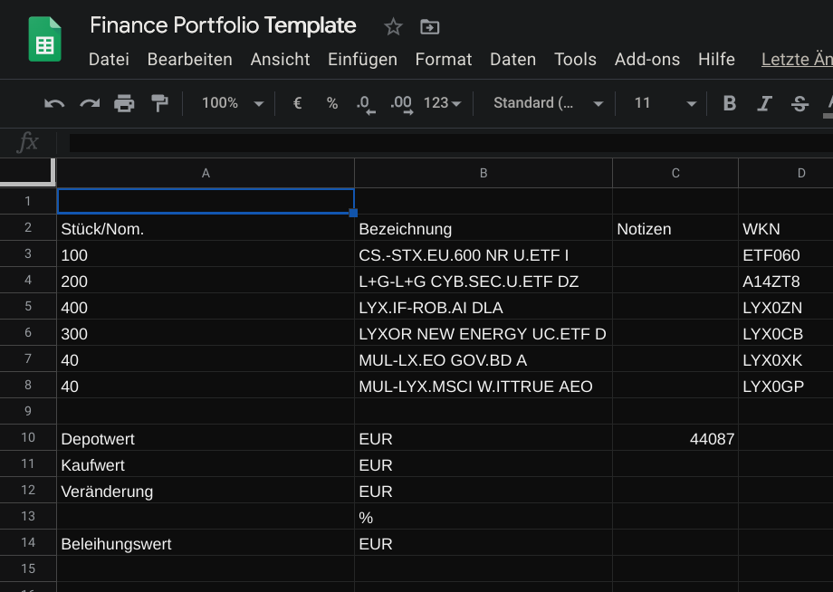Select column B header
Viewport: 833px width, 592px height.
coord(484,173)
